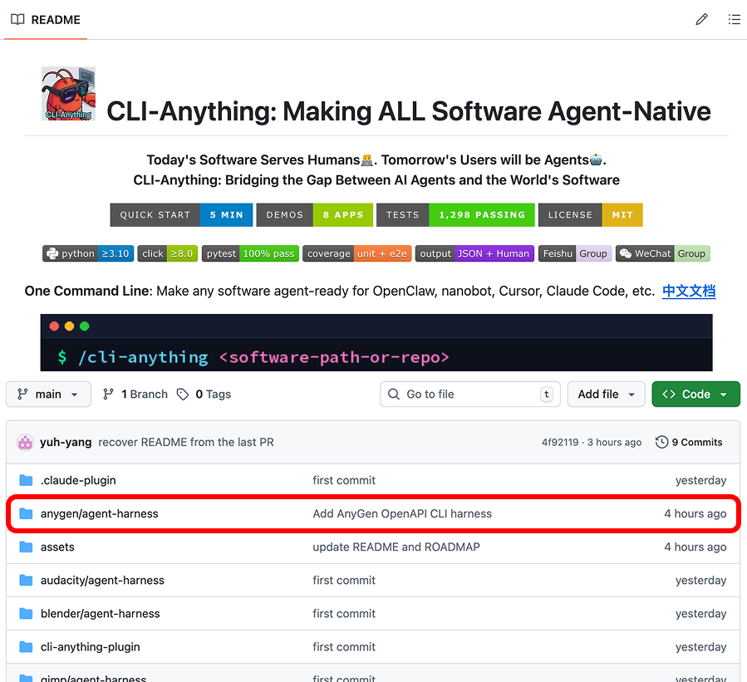747x682 pixels.
Task: Click the README edit pencil icon
Action: click(701, 20)
